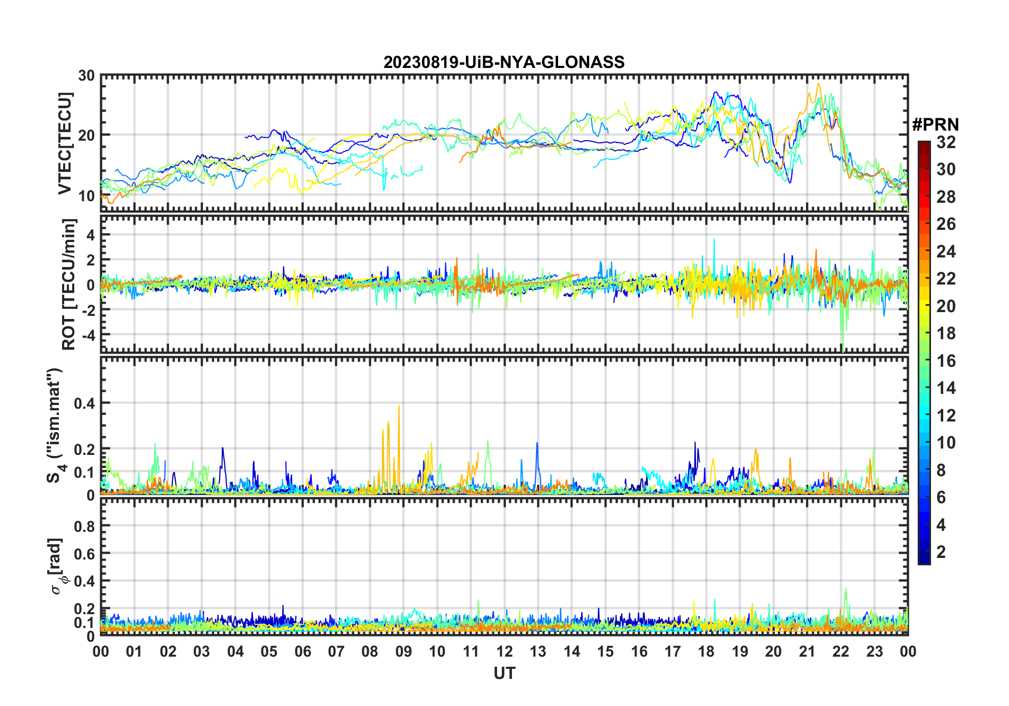Click the VTEC[TECU] axis label
The height and width of the screenshot is (706, 1009).
64,144
